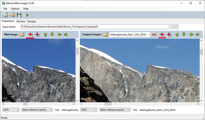Save project with floppy disk icon
205x120 pixels.
click(x=19, y=15)
